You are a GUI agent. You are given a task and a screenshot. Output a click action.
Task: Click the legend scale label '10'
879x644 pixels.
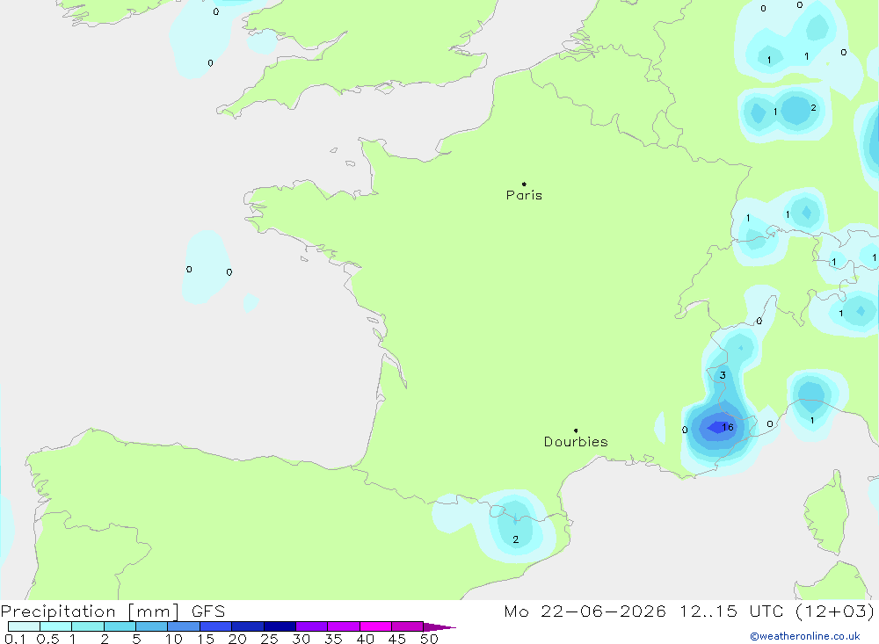(174, 639)
